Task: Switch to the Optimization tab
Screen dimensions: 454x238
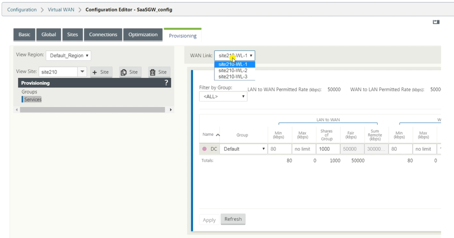Action: (x=143, y=35)
